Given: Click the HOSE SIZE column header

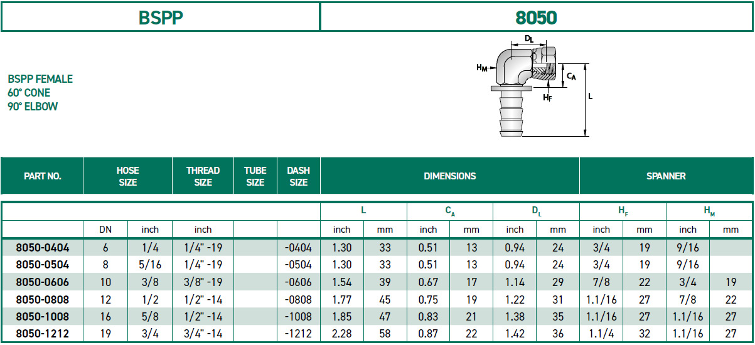Looking at the screenshot, I should (x=127, y=176).
